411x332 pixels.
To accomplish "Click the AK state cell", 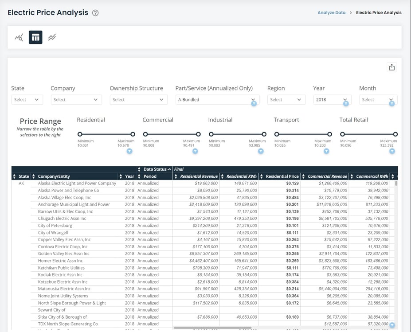I will pos(21,184).
